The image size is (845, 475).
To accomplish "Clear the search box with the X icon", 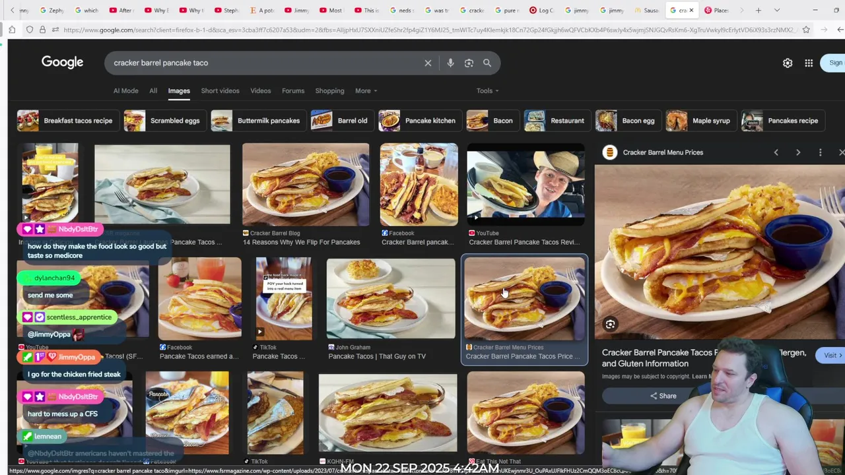I will coord(428,63).
